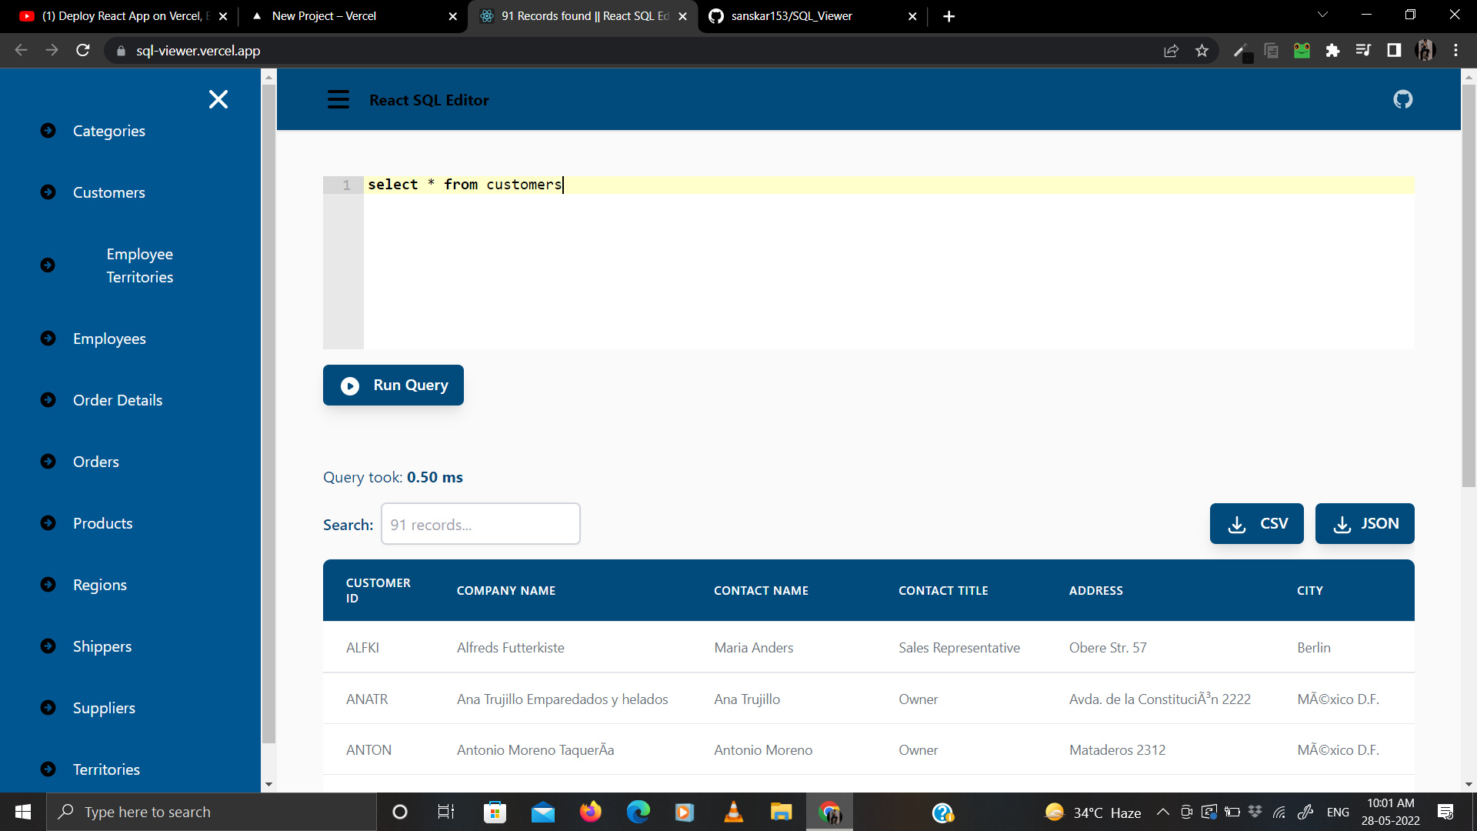Open a new browser tab
Viewport: 1477px width, 831px height.
point(949,15)
